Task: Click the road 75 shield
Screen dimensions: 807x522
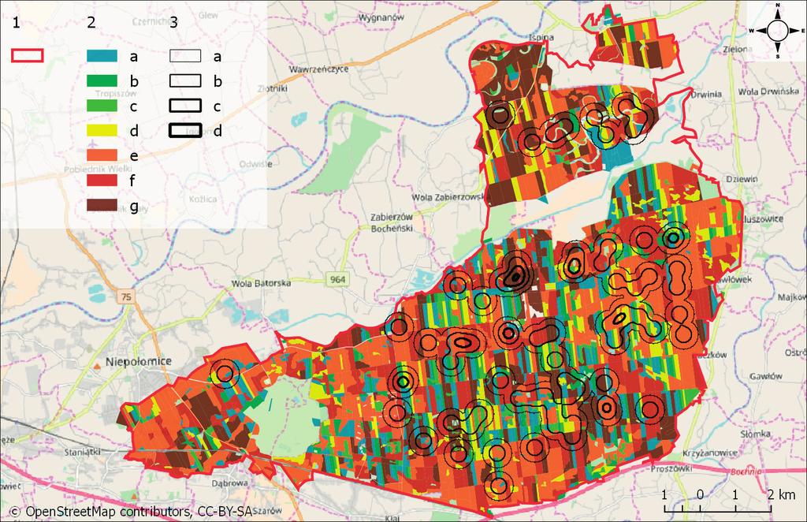Action: (x=125, y=297)
